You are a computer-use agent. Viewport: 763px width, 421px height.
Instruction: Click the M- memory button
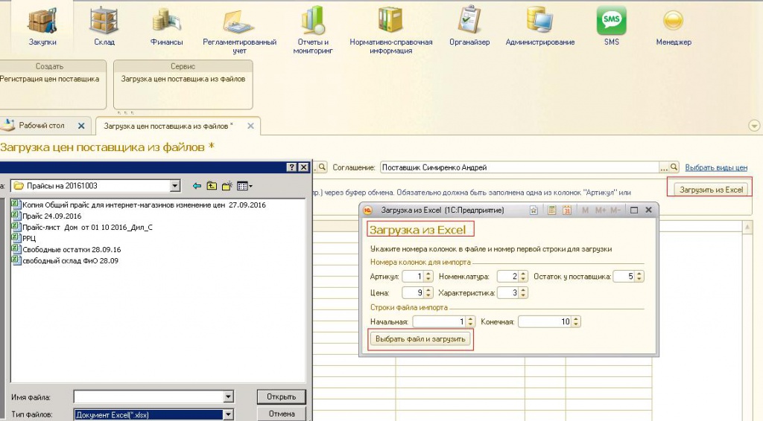click(615, 210)
